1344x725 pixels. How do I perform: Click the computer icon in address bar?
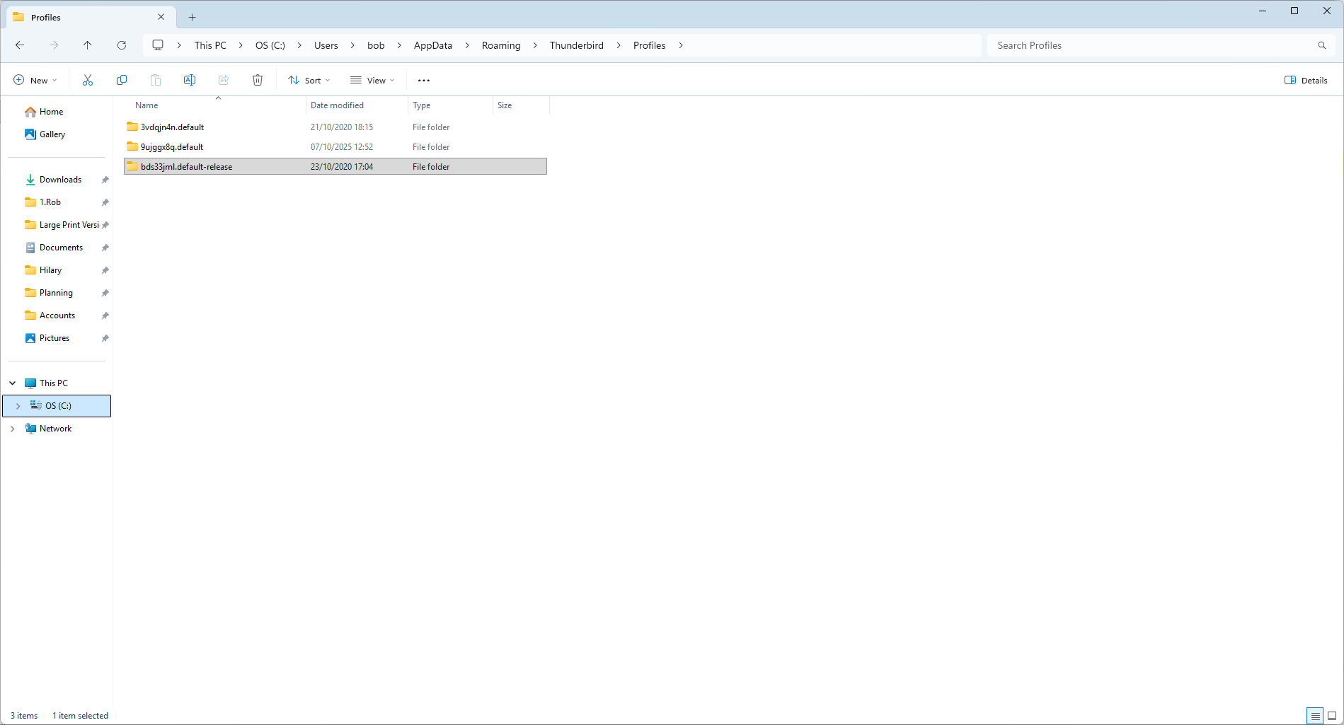click(x=158, y=45)
